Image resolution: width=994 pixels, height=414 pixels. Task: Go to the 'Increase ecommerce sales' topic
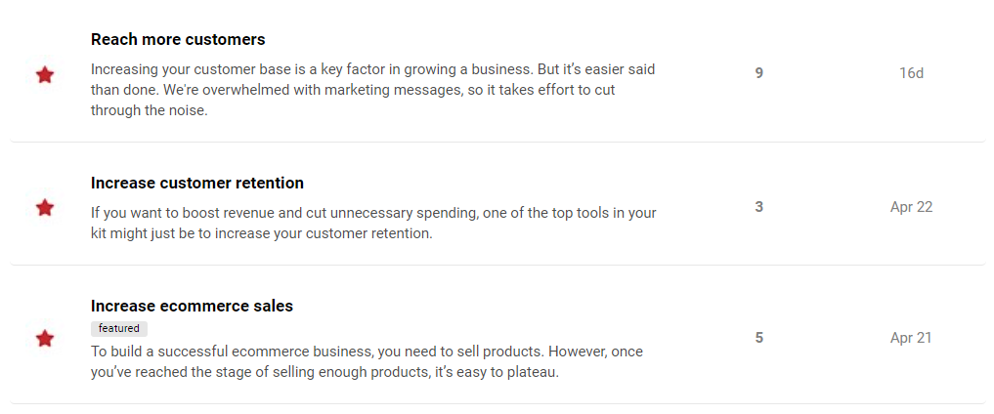click(x=192, y=306)
